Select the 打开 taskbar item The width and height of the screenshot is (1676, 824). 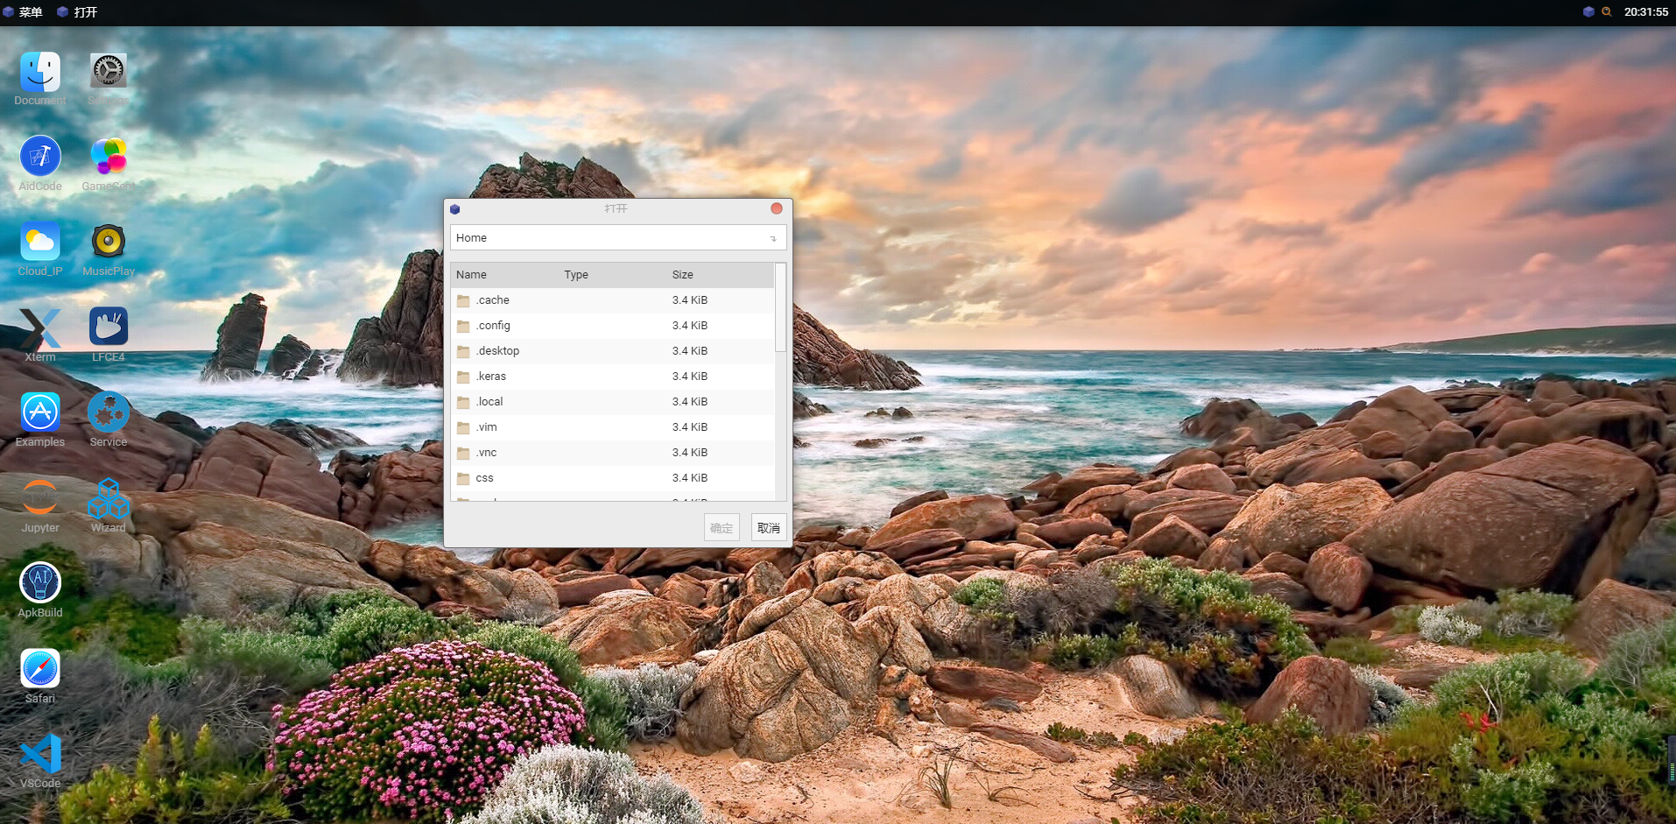[78, 12]
